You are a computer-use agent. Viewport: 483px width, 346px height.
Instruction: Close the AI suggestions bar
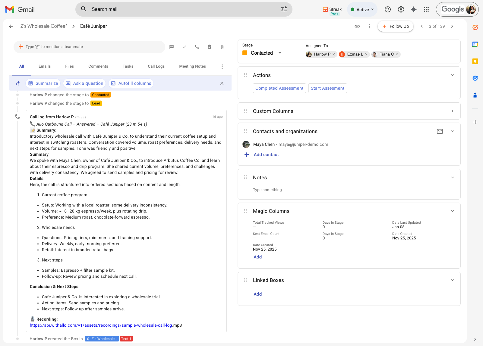(x=222, y=83)
